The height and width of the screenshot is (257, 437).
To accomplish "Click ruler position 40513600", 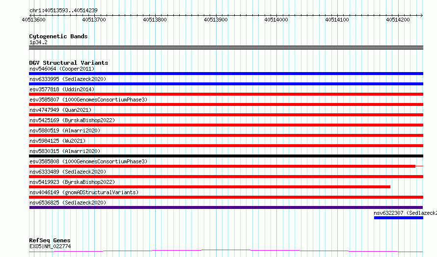I will 33,20.
